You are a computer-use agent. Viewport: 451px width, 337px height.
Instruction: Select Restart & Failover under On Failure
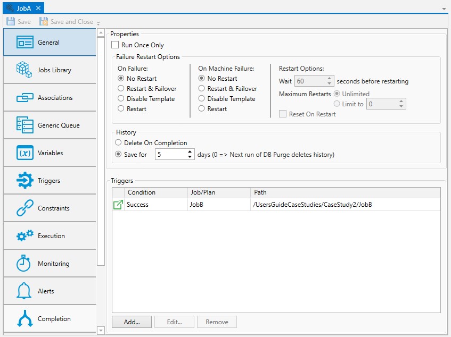click(x=121, y=89)
